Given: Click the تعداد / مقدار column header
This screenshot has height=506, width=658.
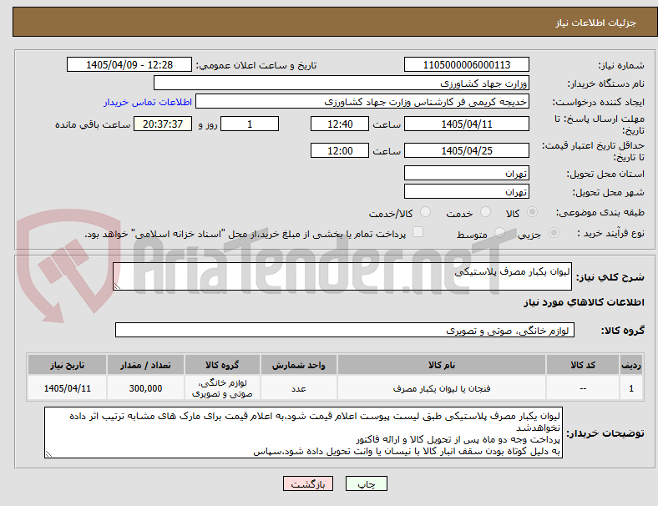Looking at the screenshot, I should (145, 365).
